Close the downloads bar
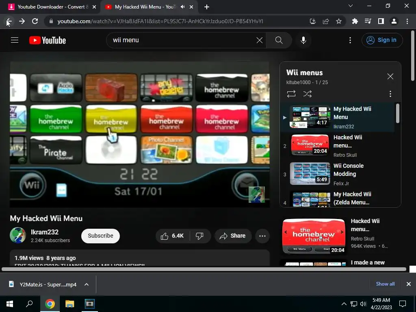Viewport: 416px width, 312px height. point(409,284)
